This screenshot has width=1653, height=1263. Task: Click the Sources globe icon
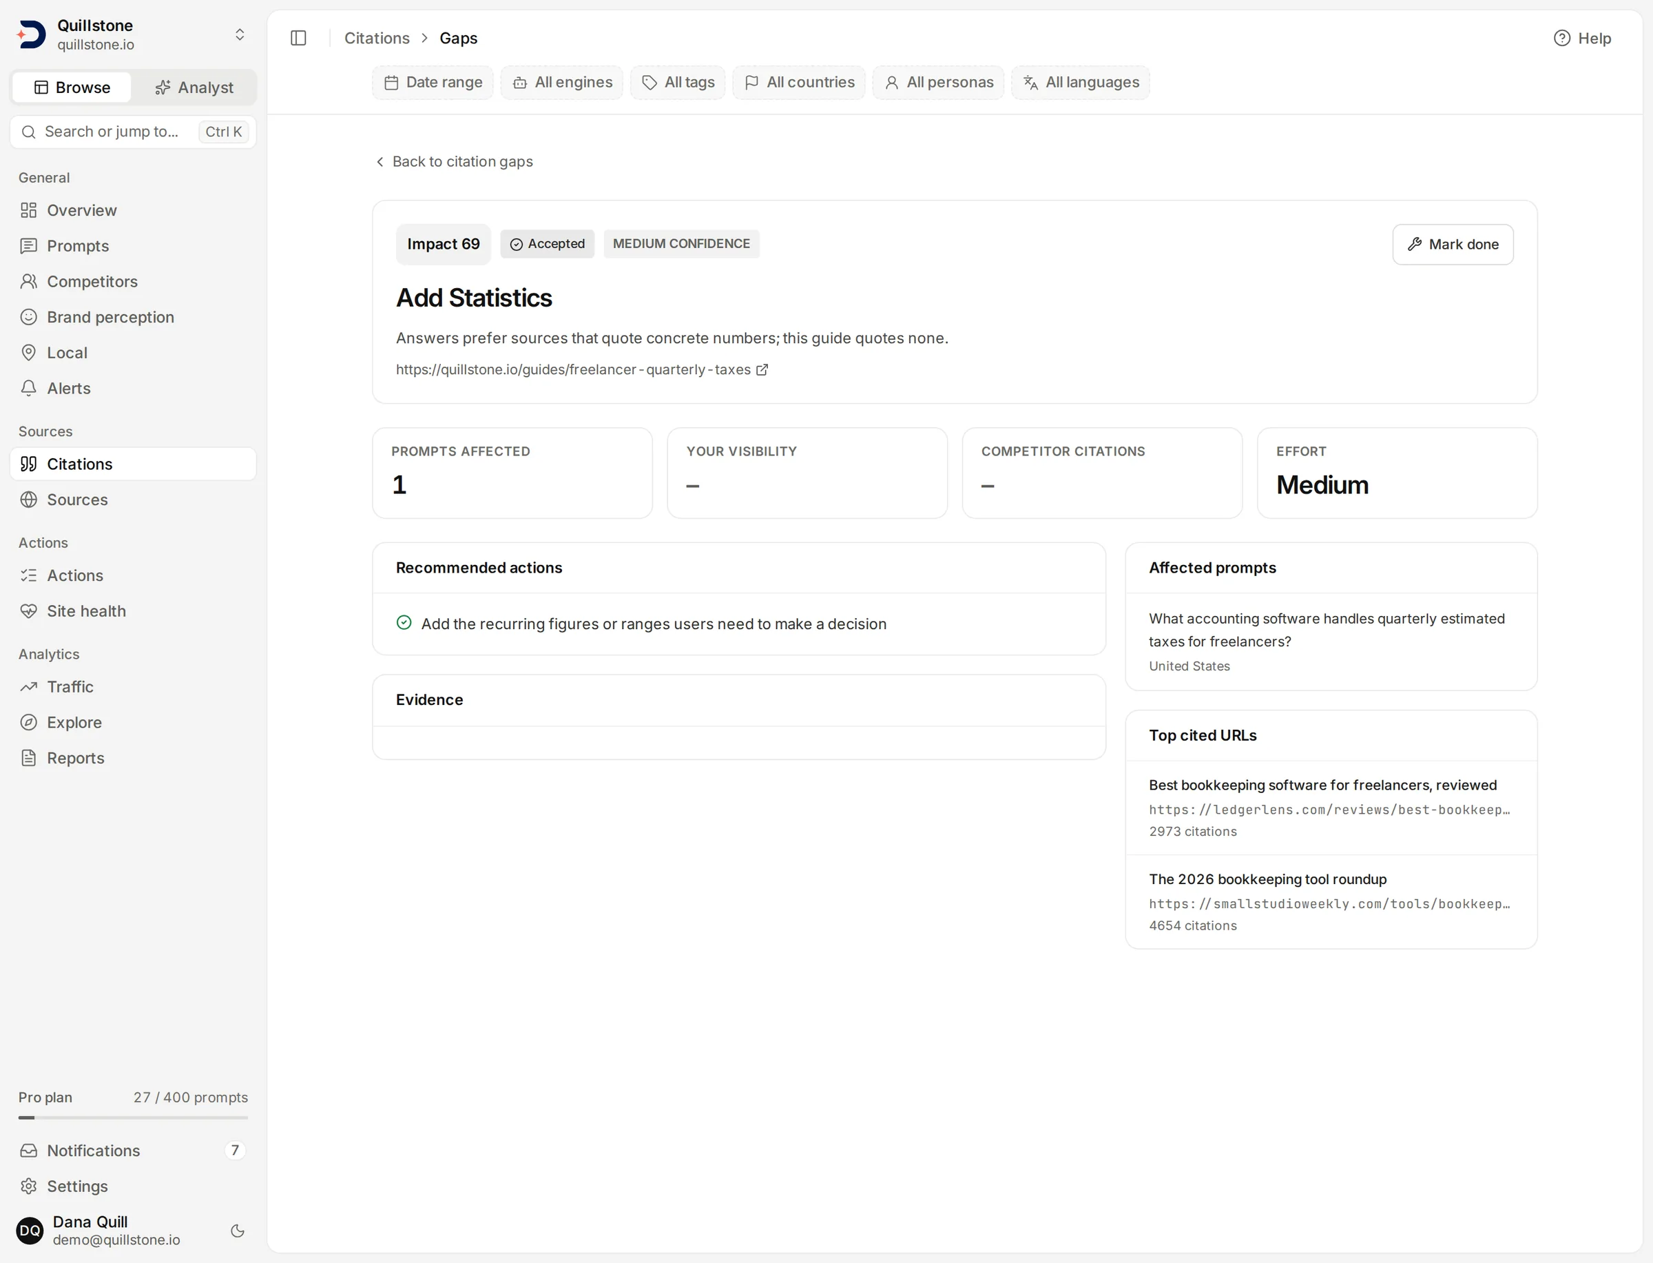tap(28, 499)
